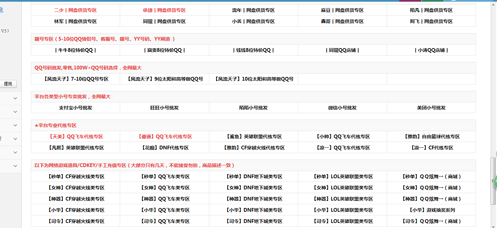Open 【秒单】QQ飞车类专区

[x=164, y=177]
